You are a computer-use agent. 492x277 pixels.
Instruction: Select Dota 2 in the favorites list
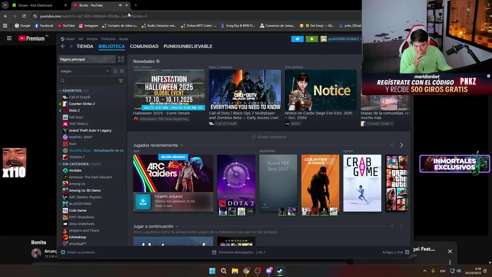(x=74, y=110)
